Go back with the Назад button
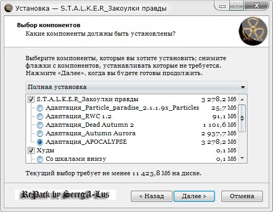Viewport: 273px width, 212px height. [152, 196]
